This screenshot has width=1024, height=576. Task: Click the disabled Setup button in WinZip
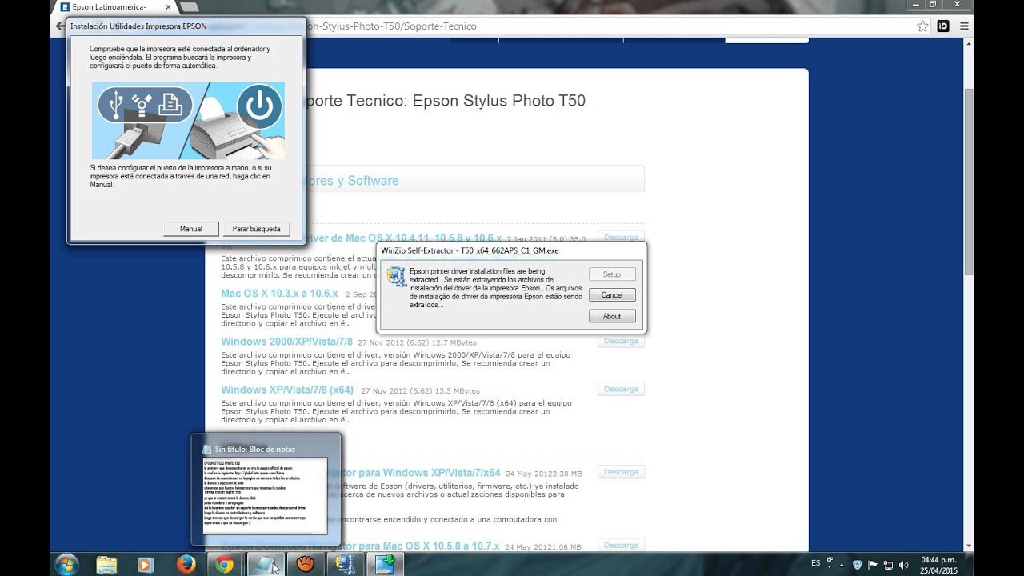(x=612, y=274)
